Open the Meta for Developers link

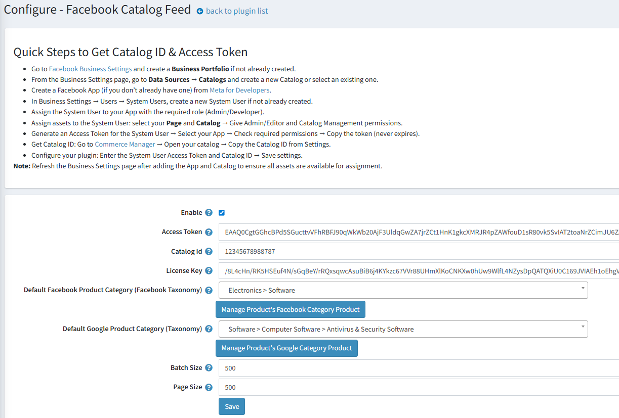click(x=239, y=90)
